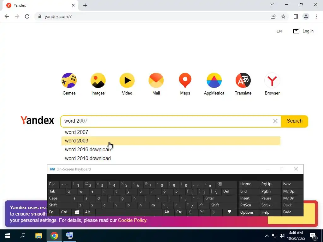
Task: Reload the Yandex page
Action: [x=27, y=16]
